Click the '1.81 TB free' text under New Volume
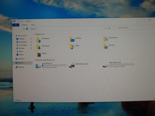This screenshot has height=116, width=155. tap(117, 67)
